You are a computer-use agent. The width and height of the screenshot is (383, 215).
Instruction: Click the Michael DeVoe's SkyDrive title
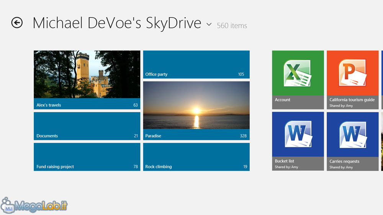(x=117, y=23)
